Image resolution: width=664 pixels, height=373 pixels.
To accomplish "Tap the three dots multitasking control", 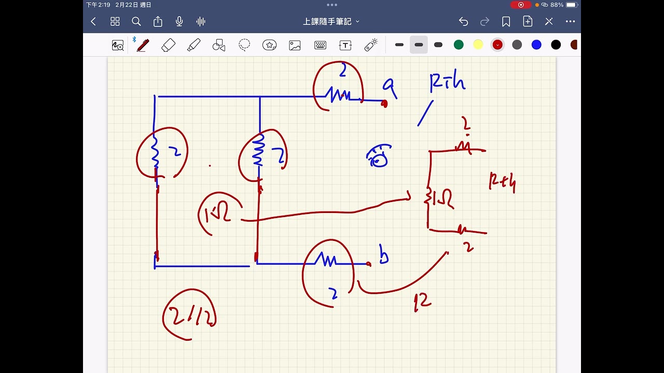I will pos(332,5).
